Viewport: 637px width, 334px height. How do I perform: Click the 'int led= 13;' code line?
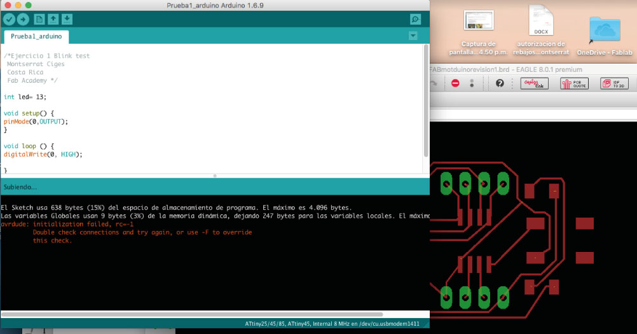(x=25, y=97)
